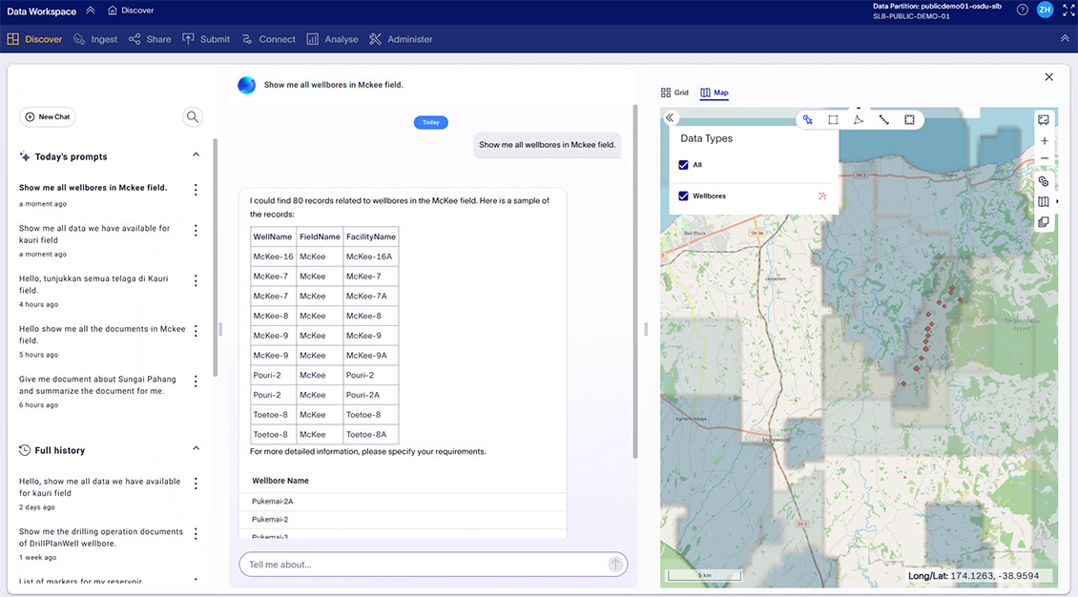Click the send message arrow button

(x=615, y=564)
